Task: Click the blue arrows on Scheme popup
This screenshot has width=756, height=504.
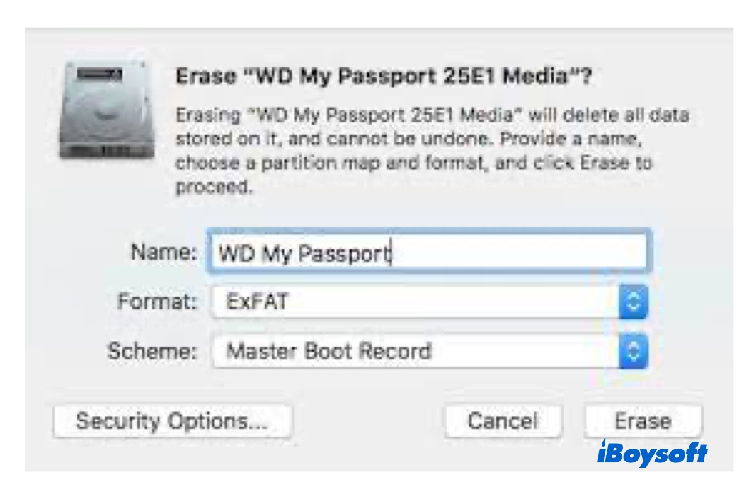Action: [633, 351]
